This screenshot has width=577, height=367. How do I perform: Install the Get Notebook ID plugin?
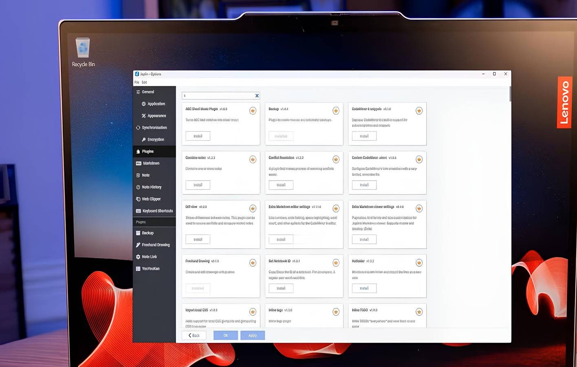(281, 288)
